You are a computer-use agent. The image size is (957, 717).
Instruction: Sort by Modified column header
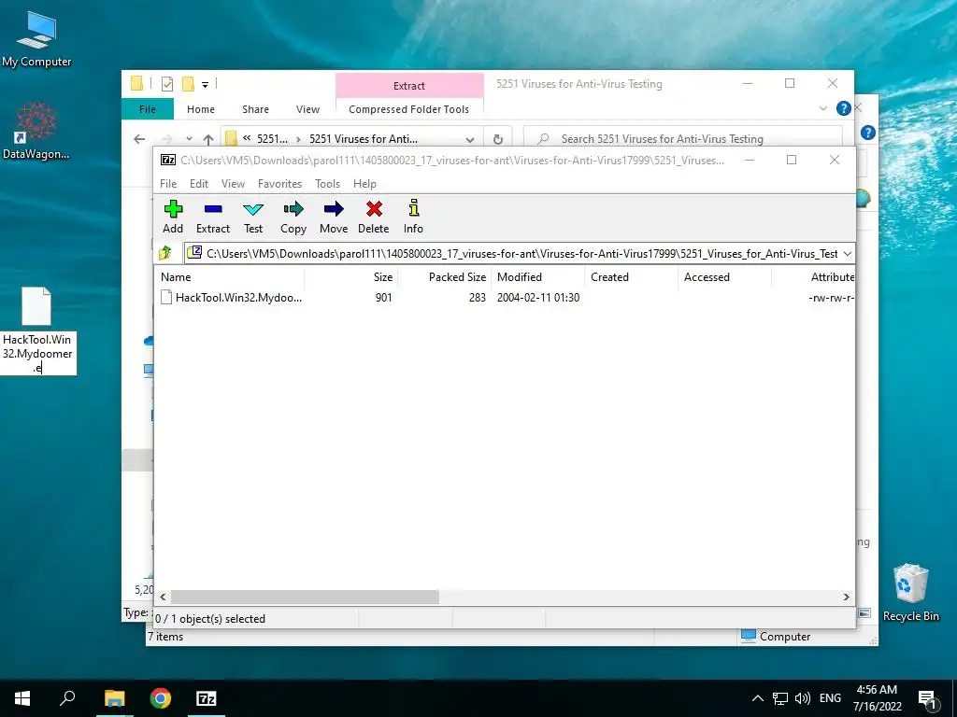coord(538,276)
